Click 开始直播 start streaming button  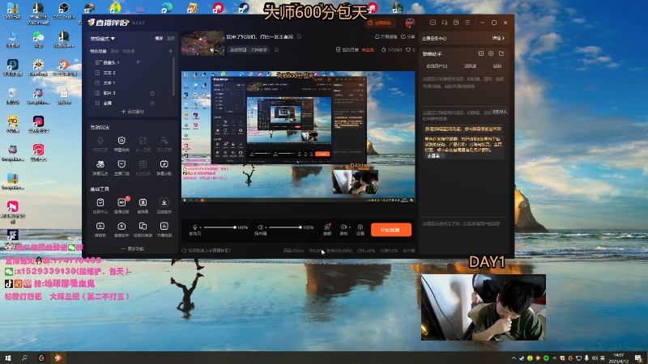click(x=391, y=230)
